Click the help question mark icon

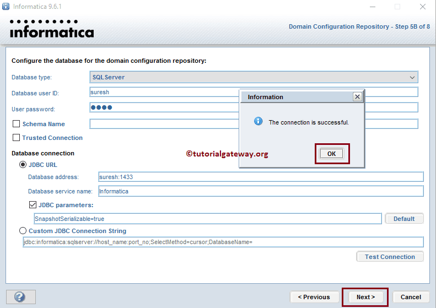(x=20, y=297)
